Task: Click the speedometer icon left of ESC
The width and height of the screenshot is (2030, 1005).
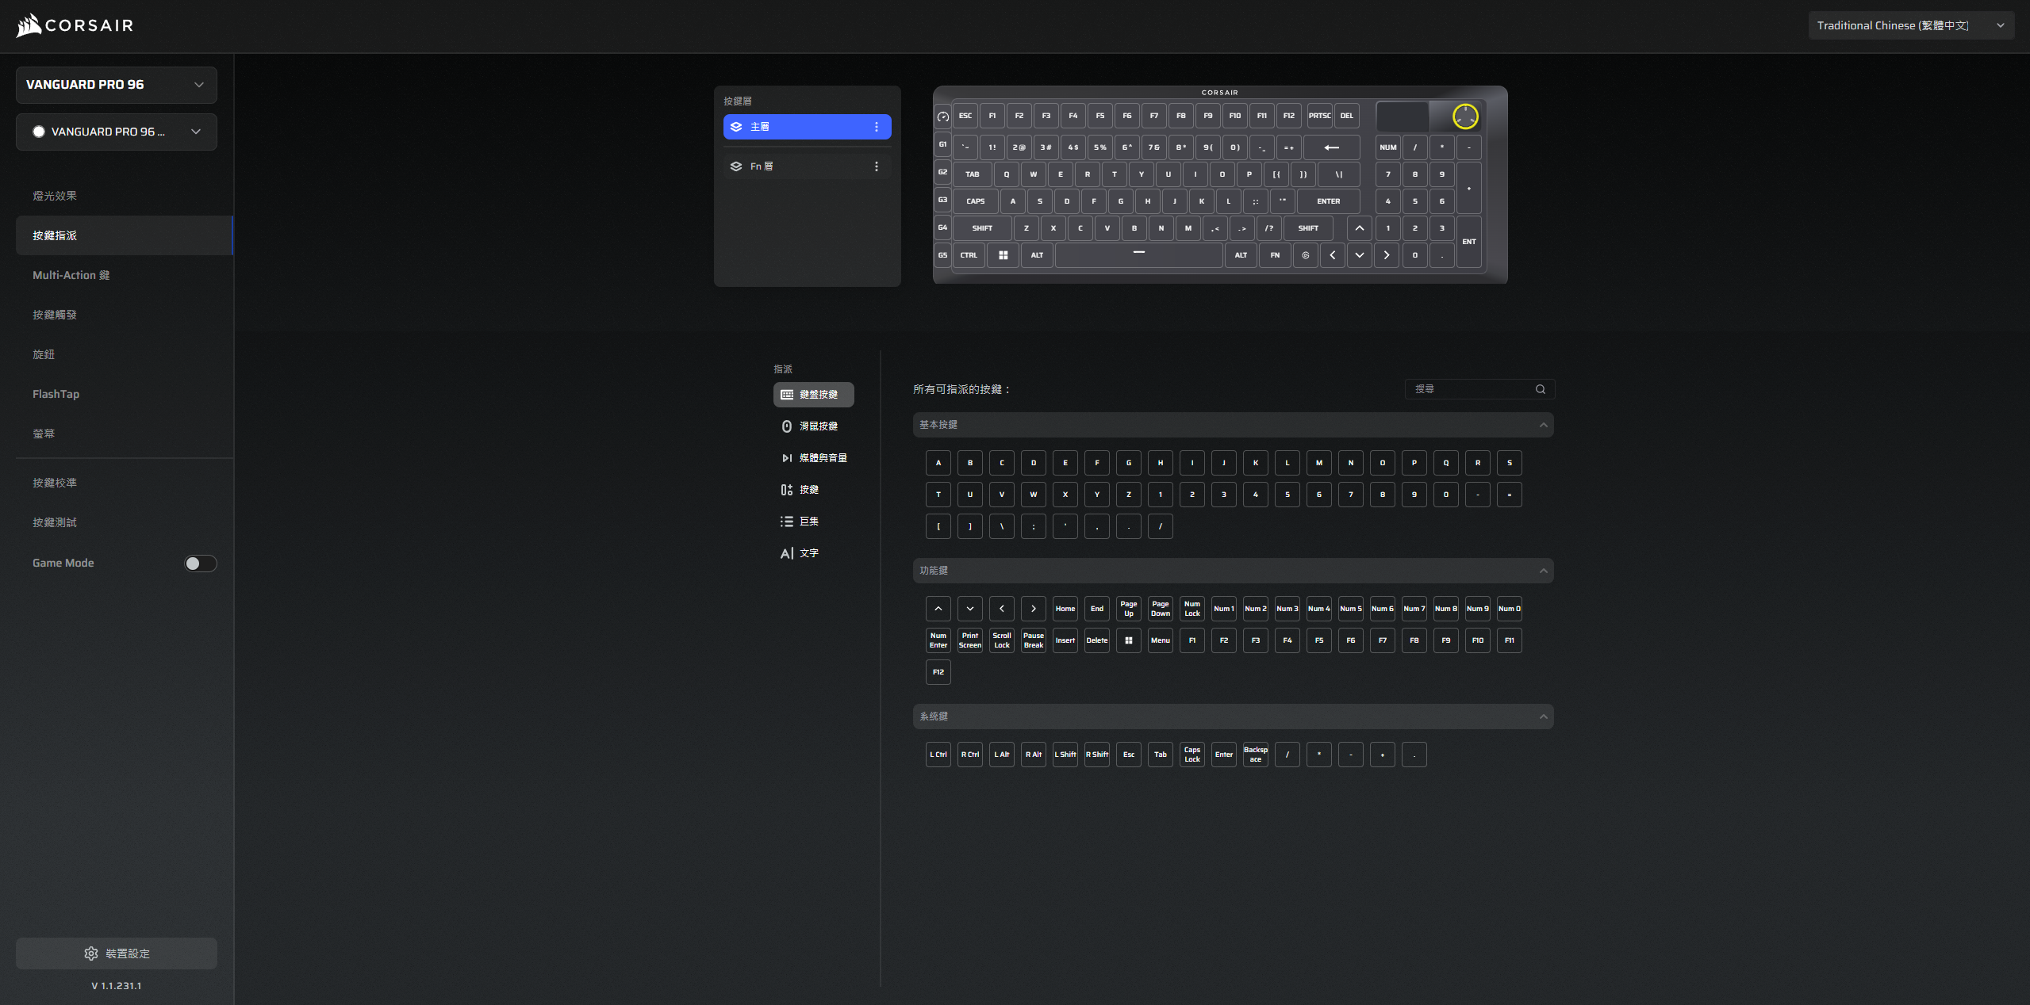Action: tap(942, 117)
